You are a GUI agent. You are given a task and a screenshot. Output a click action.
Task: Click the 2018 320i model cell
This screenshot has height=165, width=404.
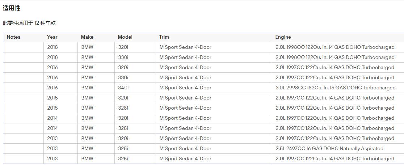(x=123, y=47)
